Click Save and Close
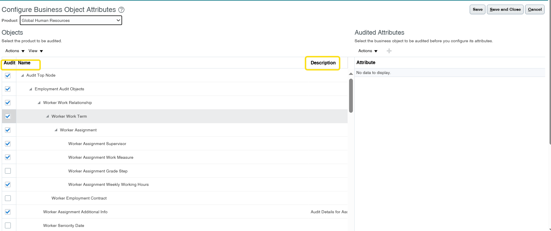Viewport: 551px width, 231px height. pos(505,10)
